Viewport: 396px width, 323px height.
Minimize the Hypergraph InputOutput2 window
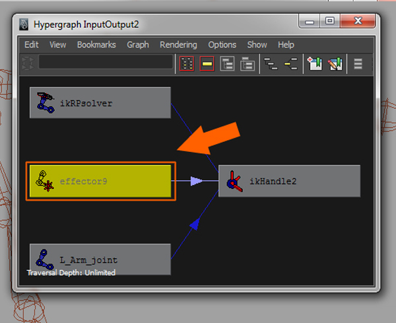(310, 21)
